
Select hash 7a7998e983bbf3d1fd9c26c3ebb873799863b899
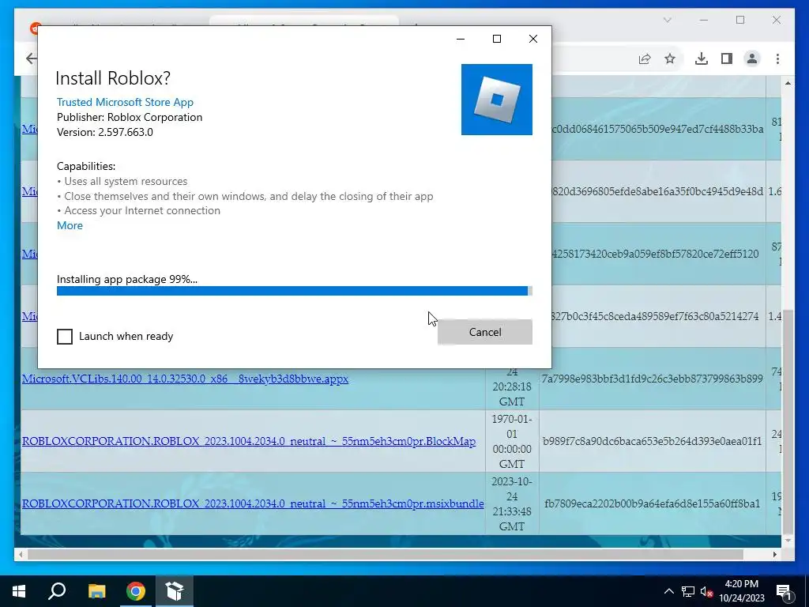point(652,379)
